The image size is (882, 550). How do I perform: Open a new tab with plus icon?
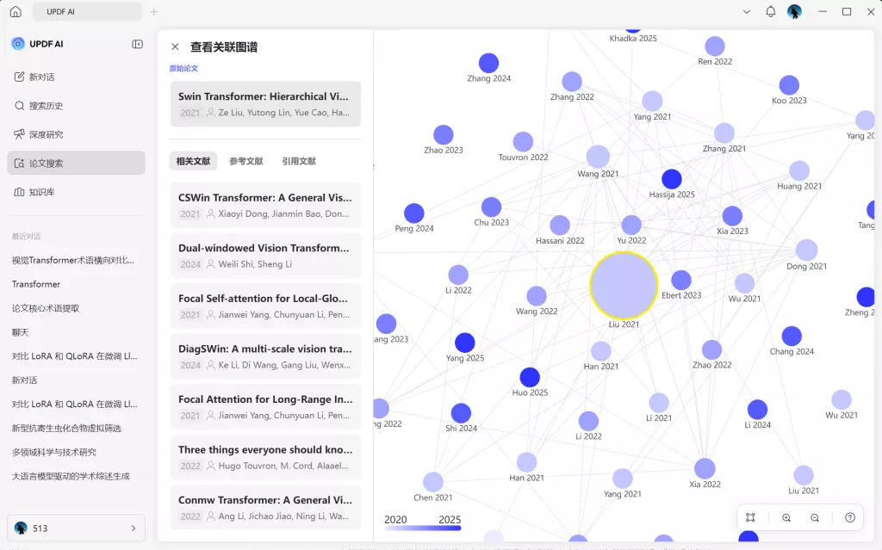(154, 12)
